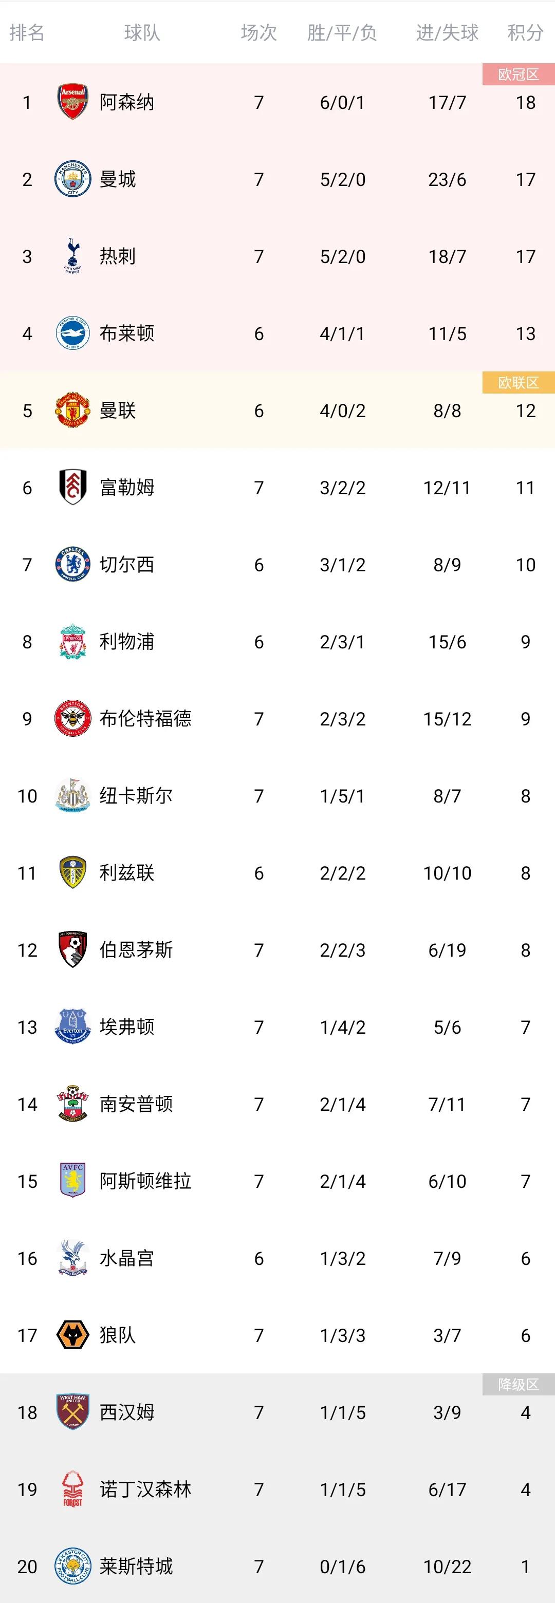The height and width of the screenshot is (1603, 555).
Task: Click the Brighton seagull badge
Action: pos(73,333)
